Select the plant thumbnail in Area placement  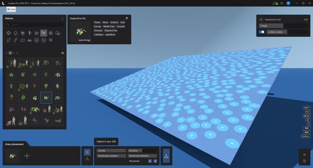pos(12,156)
